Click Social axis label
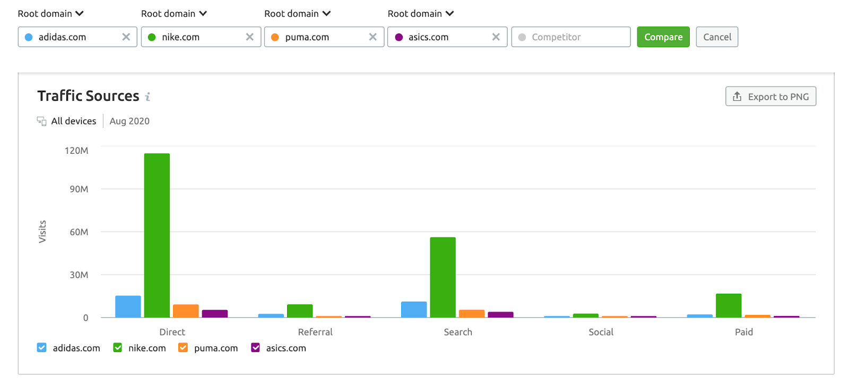Screen dimensions: 849x386 click(601, 332)
